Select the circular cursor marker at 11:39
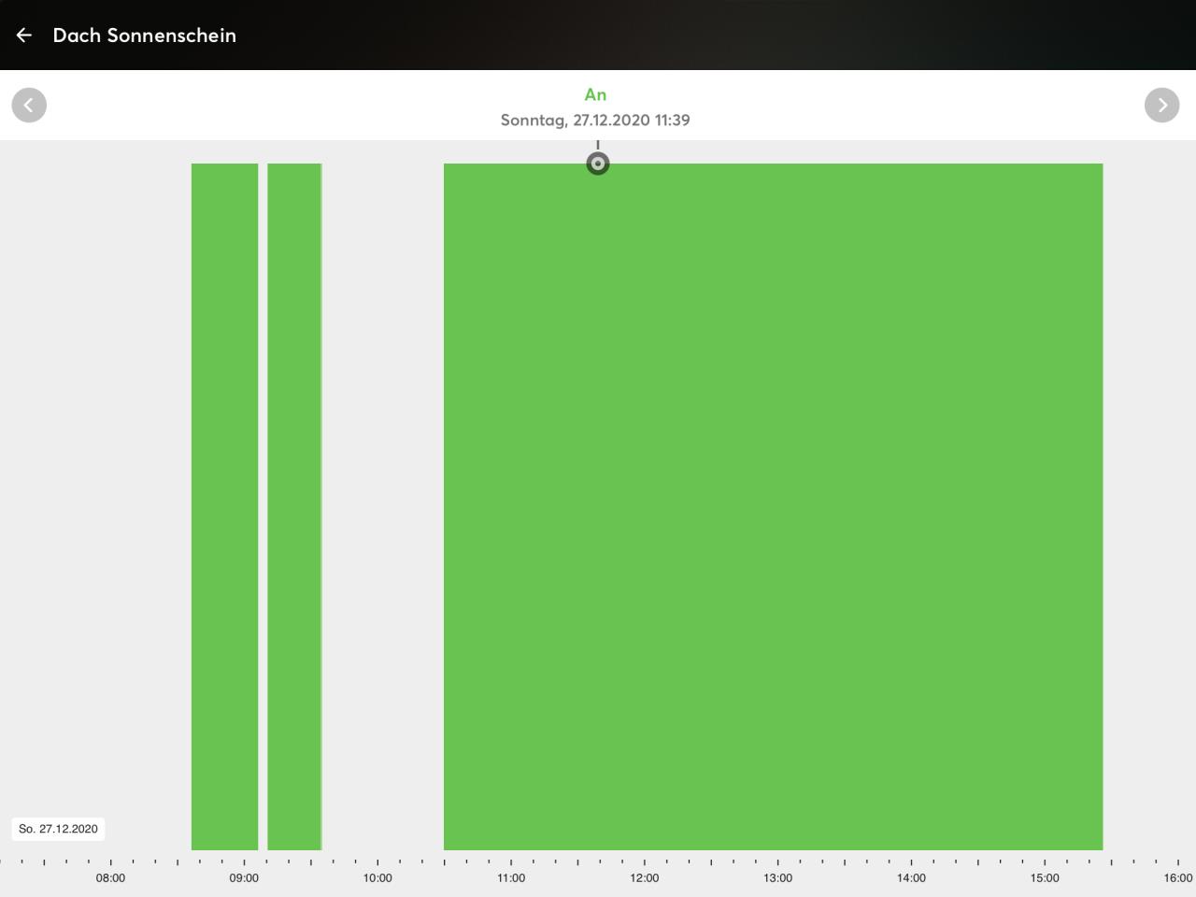This screenshot has height=897, width=1196. (x=598, y=164)
